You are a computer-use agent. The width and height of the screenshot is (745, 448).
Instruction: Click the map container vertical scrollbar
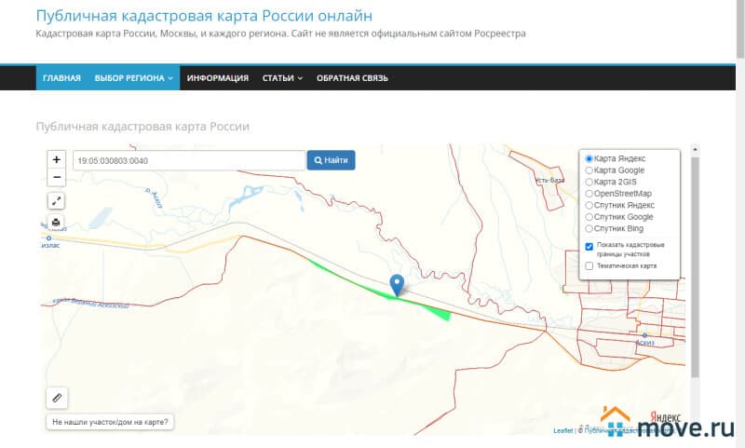pos(695,266)
